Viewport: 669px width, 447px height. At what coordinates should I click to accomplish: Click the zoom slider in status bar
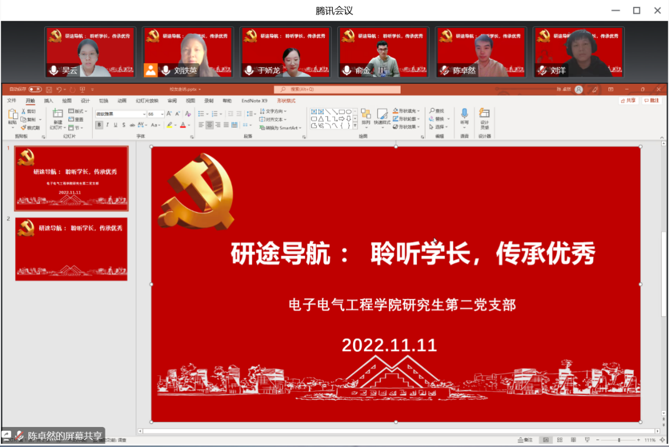(619, 440)
